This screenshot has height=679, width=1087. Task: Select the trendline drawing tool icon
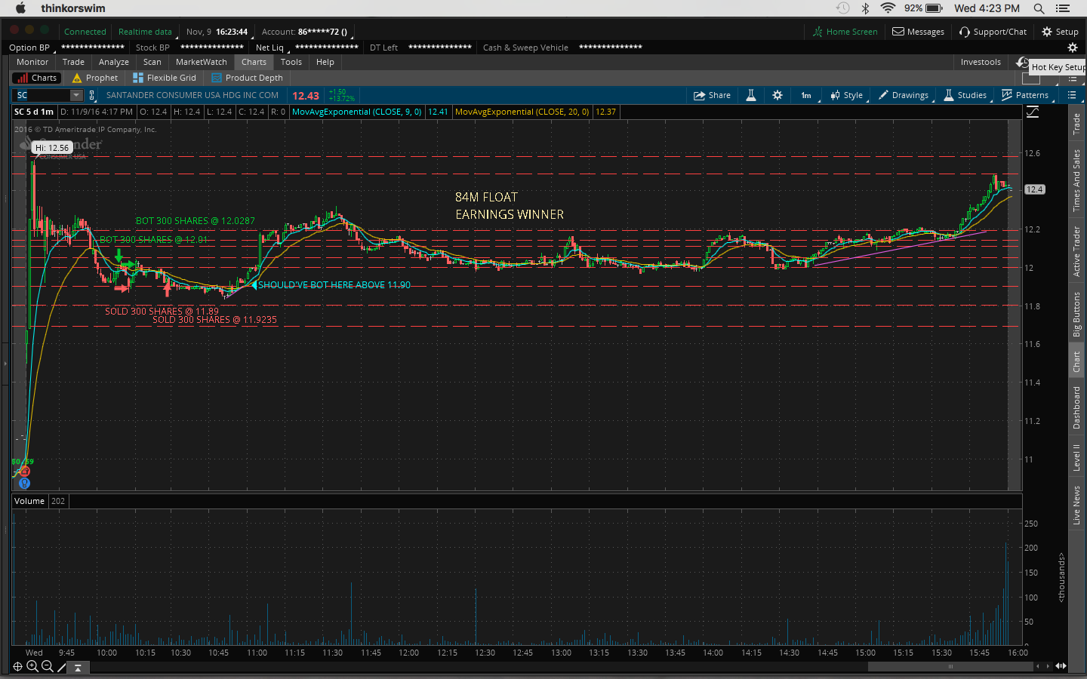click(x=62, y=666)
